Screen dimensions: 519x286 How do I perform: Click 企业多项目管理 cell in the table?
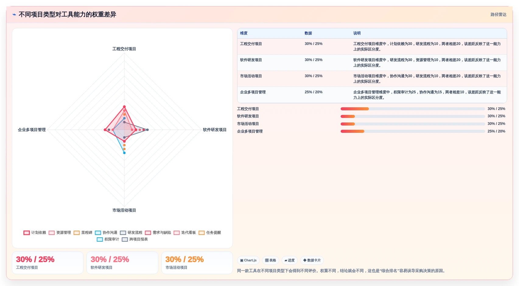click(x=253, y=92)
